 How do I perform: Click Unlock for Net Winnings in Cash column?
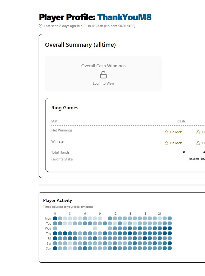tap(176, 132)
